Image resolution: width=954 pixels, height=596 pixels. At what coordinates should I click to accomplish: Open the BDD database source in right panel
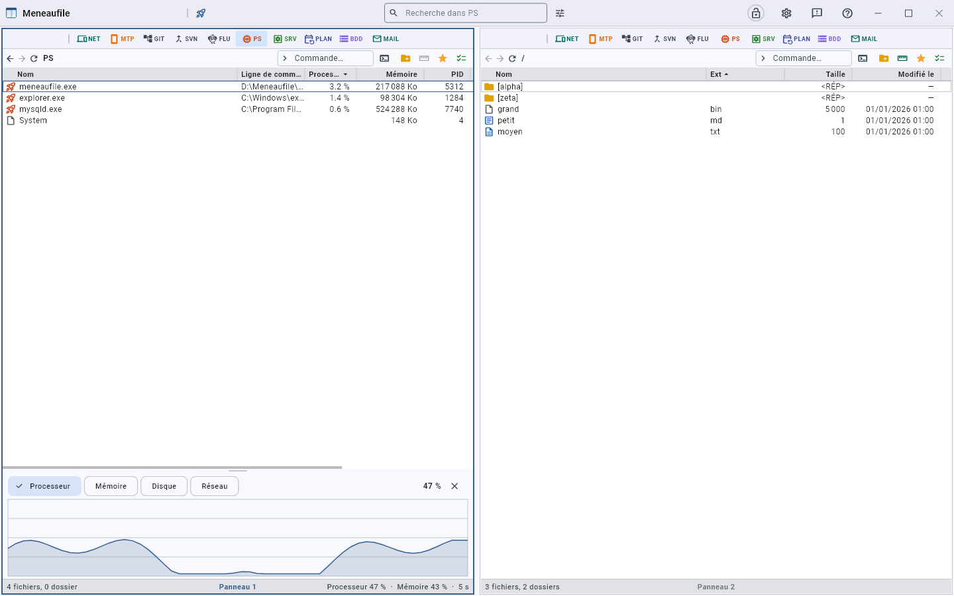[x=829, y=39]
